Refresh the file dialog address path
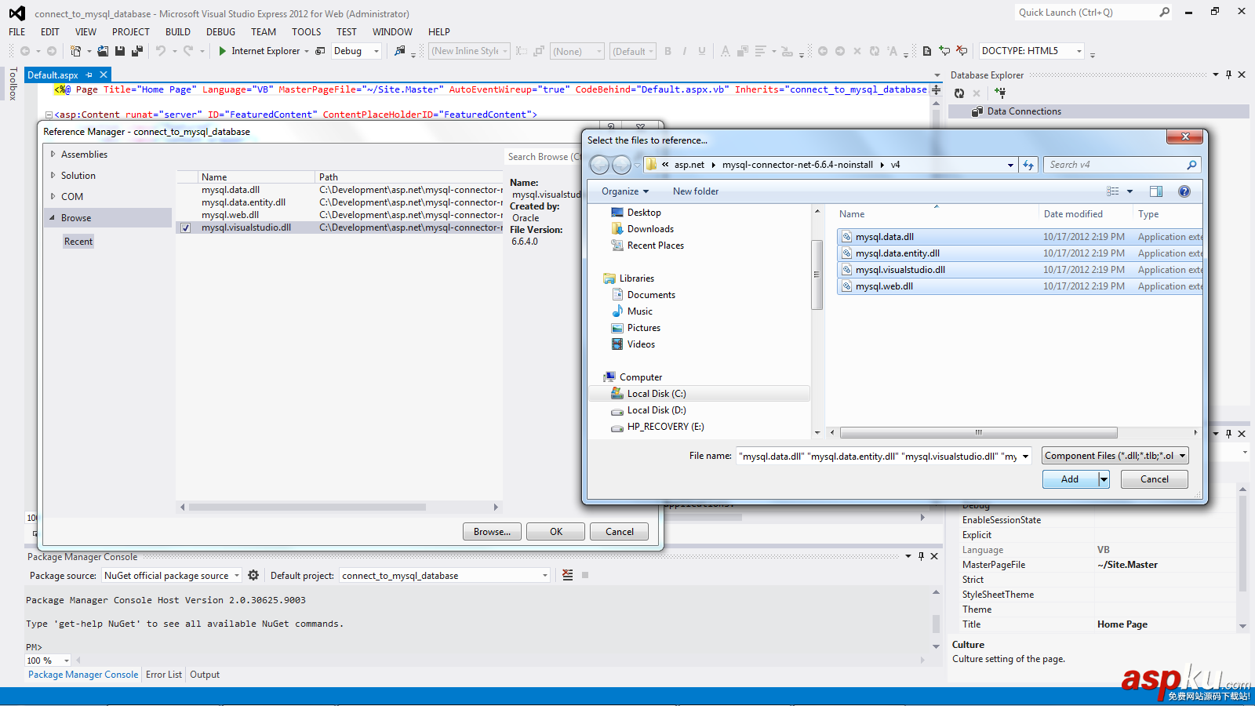Screen dimensions: 1255x706 1028,165
